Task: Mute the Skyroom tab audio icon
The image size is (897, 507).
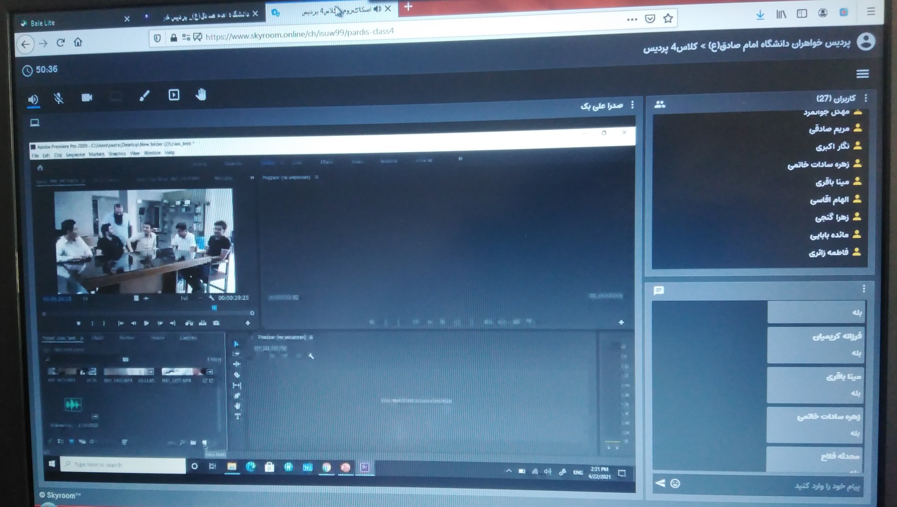Action: point(377,9)
